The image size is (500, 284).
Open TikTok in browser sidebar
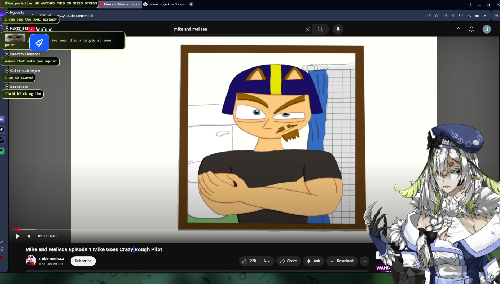(x=2, y=130)
